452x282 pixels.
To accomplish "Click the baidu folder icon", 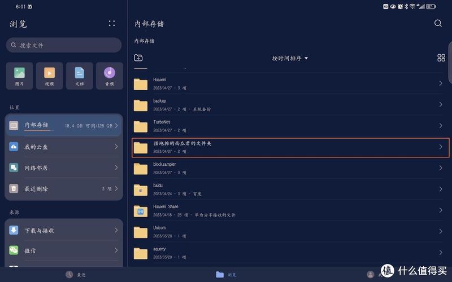I will coord(141,190).
